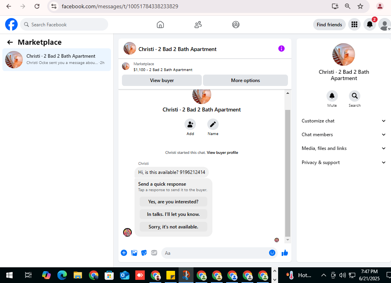Attach a photo file in composer
Screen dimensions: 391x283
click(134, 253)
